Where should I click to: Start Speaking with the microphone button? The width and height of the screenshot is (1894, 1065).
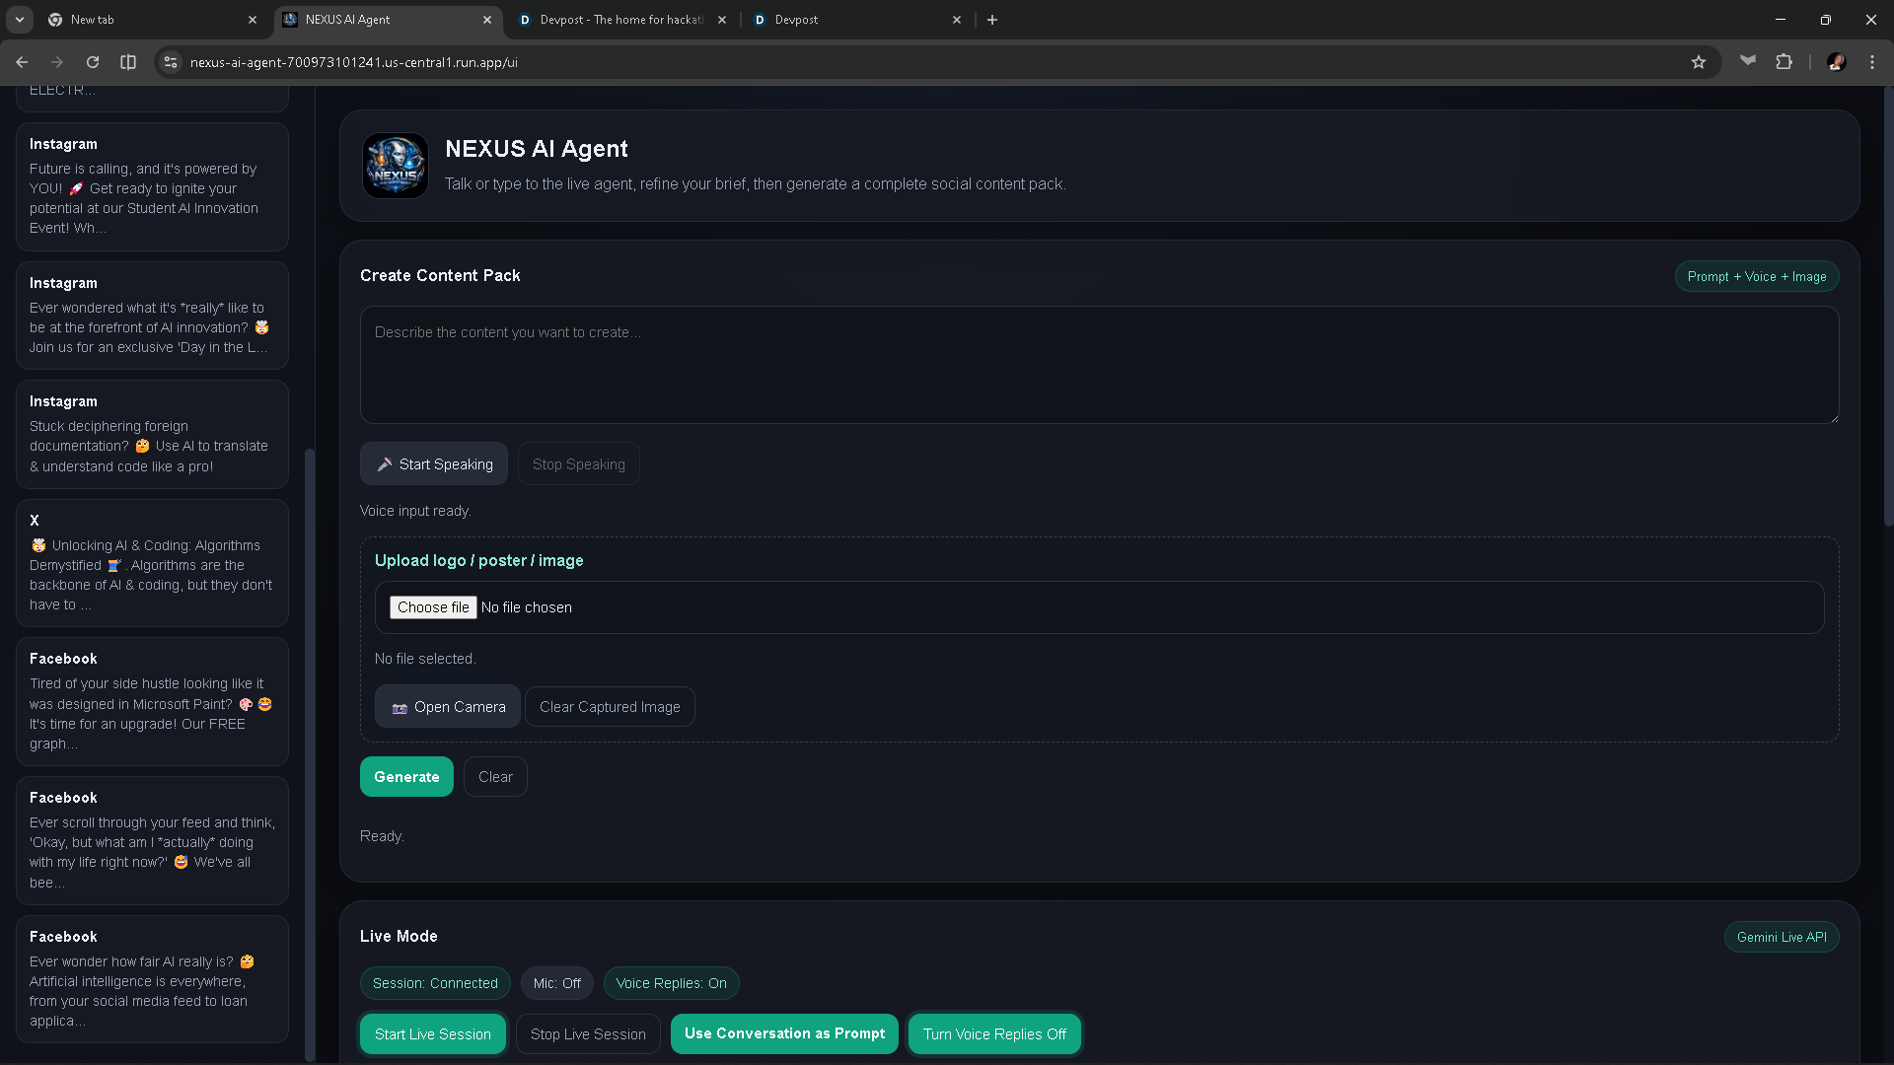click(434, 463)
